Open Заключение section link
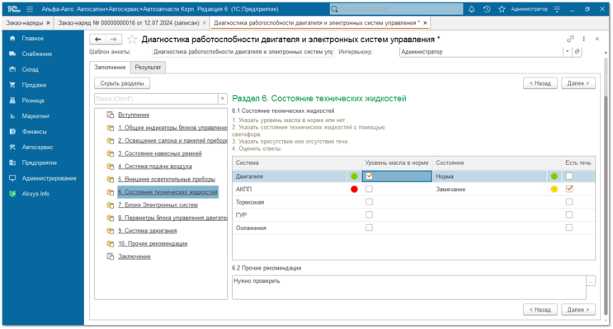Image resolution: width=613 pixels, height=329 pixels. tap(134, 256)
